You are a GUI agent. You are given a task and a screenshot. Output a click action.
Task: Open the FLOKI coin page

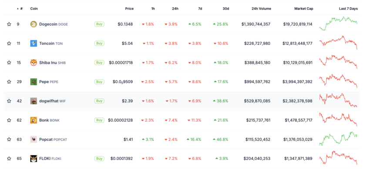point(50,159)
